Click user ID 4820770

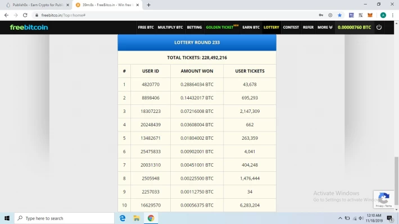point(151,84)
